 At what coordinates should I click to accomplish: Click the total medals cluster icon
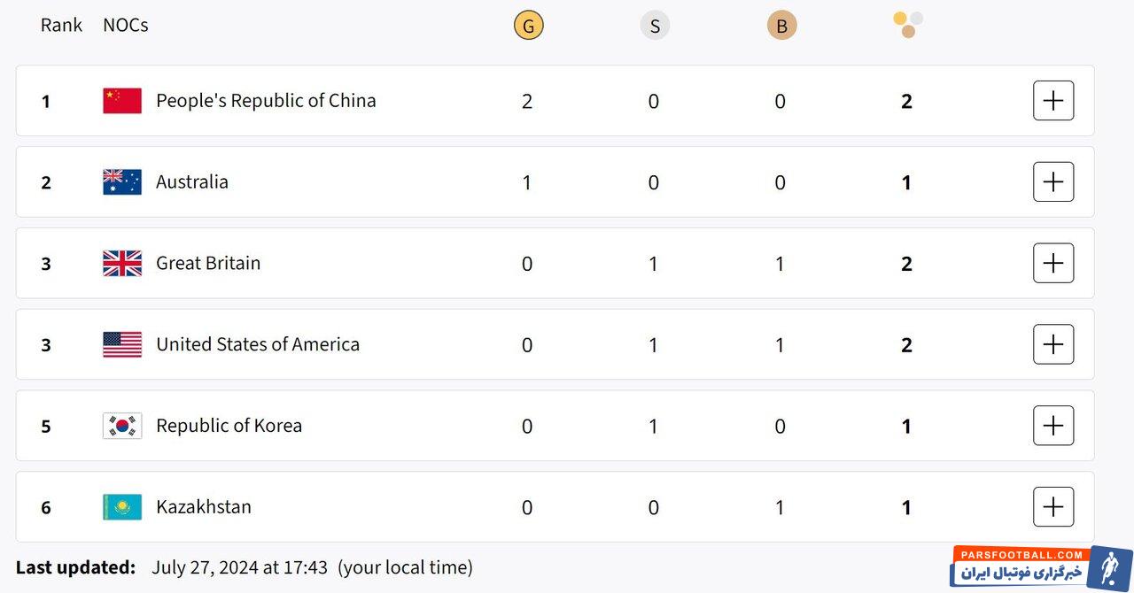(908, 25)
